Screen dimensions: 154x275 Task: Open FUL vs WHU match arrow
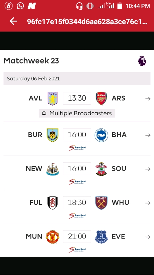coord(148,203)
